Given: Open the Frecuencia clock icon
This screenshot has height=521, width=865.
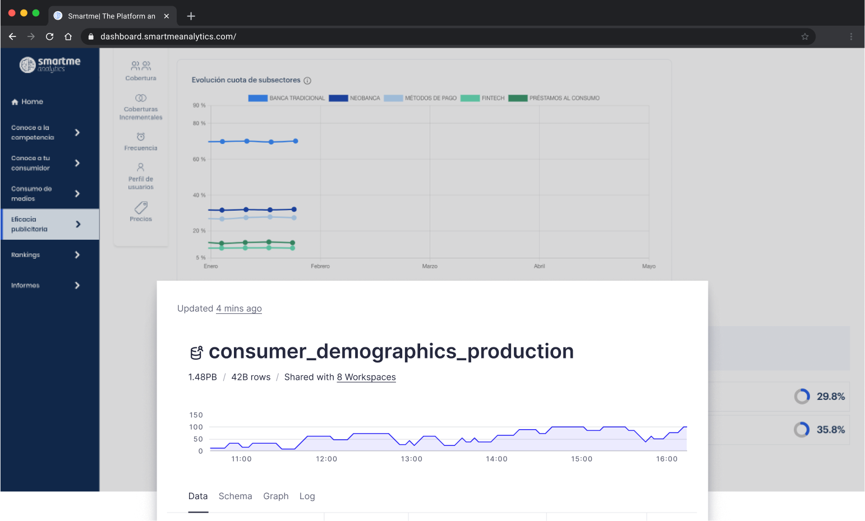Looking at the screenshot, I should (x=141, y=137).
